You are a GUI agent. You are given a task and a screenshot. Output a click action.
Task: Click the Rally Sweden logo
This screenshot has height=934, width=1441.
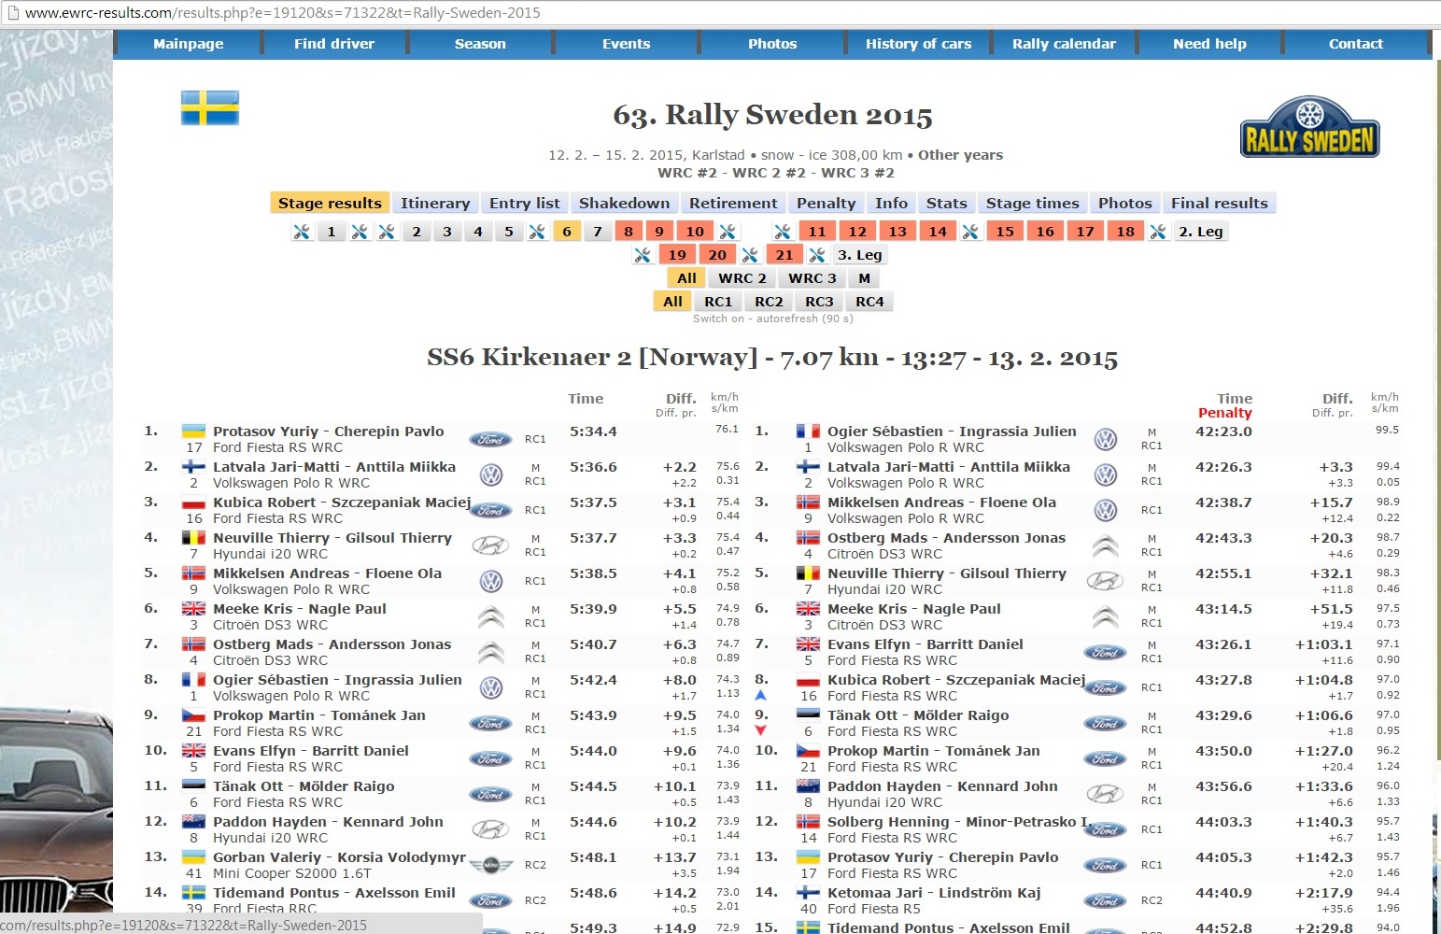(1309, 127)
